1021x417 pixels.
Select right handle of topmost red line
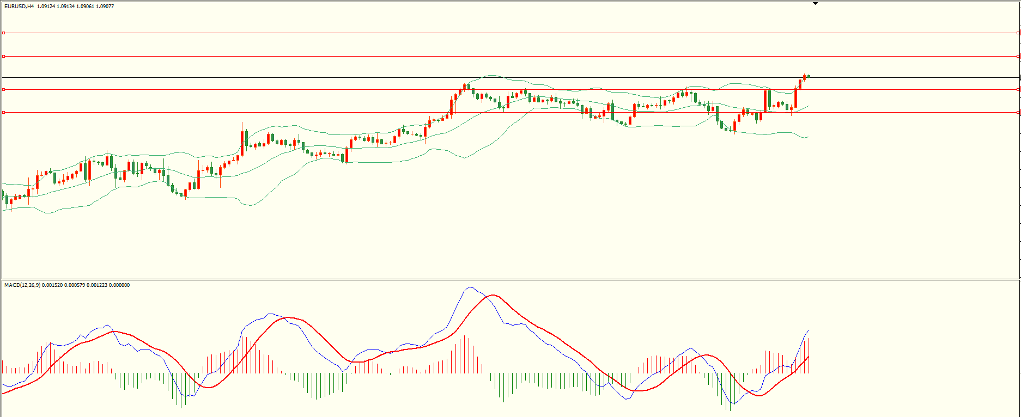point(1018,33)
